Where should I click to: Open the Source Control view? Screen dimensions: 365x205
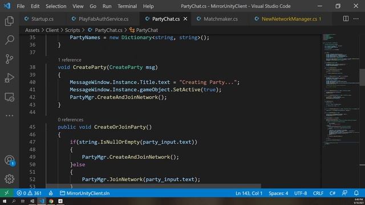point(9,59)
